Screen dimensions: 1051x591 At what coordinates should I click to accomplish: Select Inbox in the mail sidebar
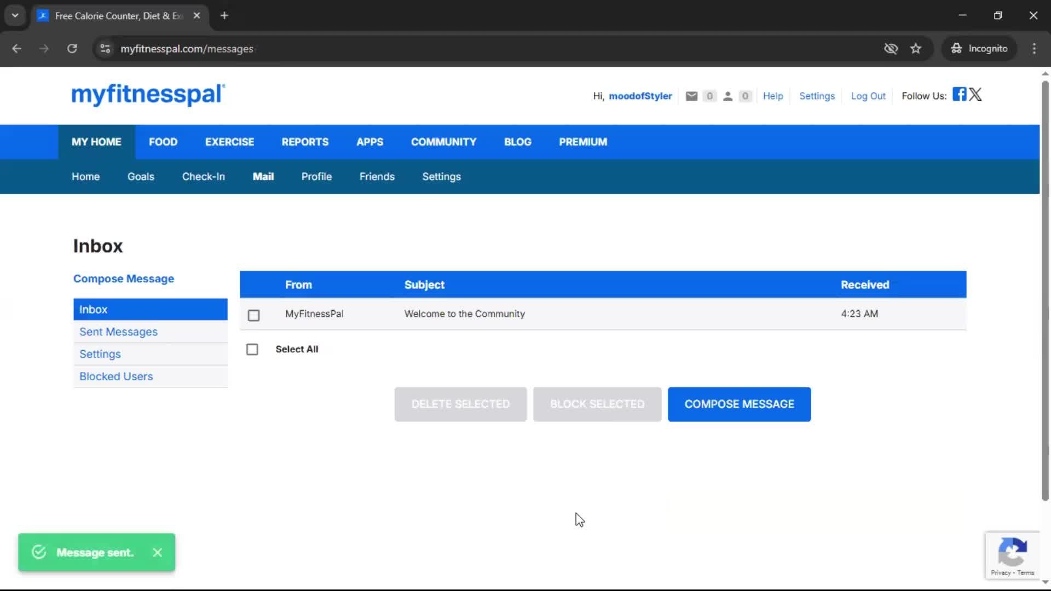point(151,310)
